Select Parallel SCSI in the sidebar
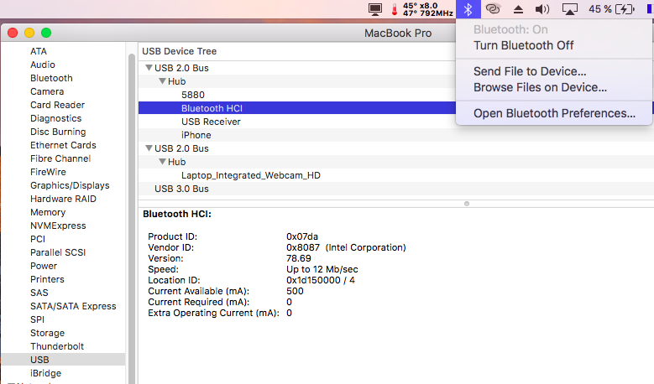654x384 pixels. (x=58, y=252)
